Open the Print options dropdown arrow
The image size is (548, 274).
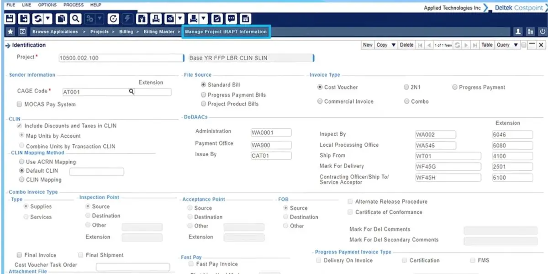(204, 19)
